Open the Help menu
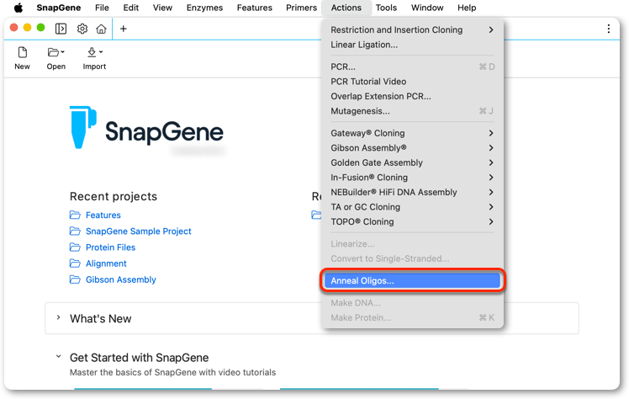The width and height of the screenshot is (629, 399). point(467,8)
